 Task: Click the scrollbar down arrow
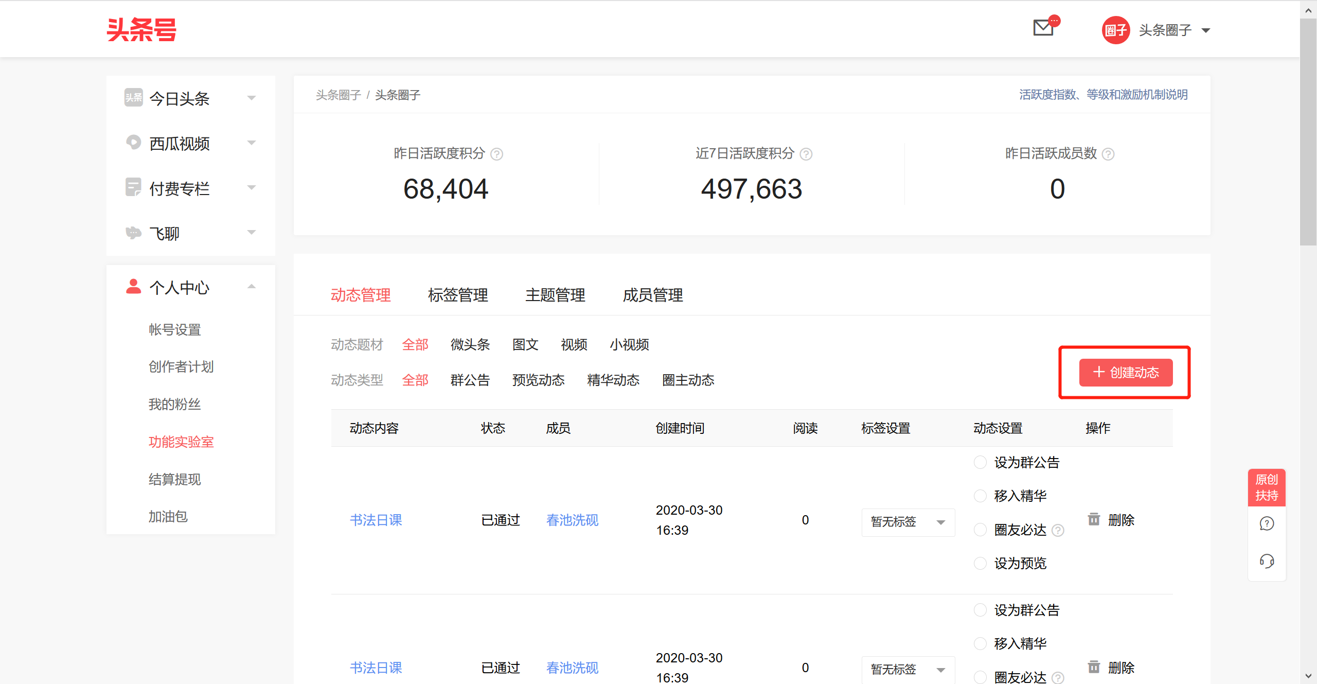[1308, 676]
